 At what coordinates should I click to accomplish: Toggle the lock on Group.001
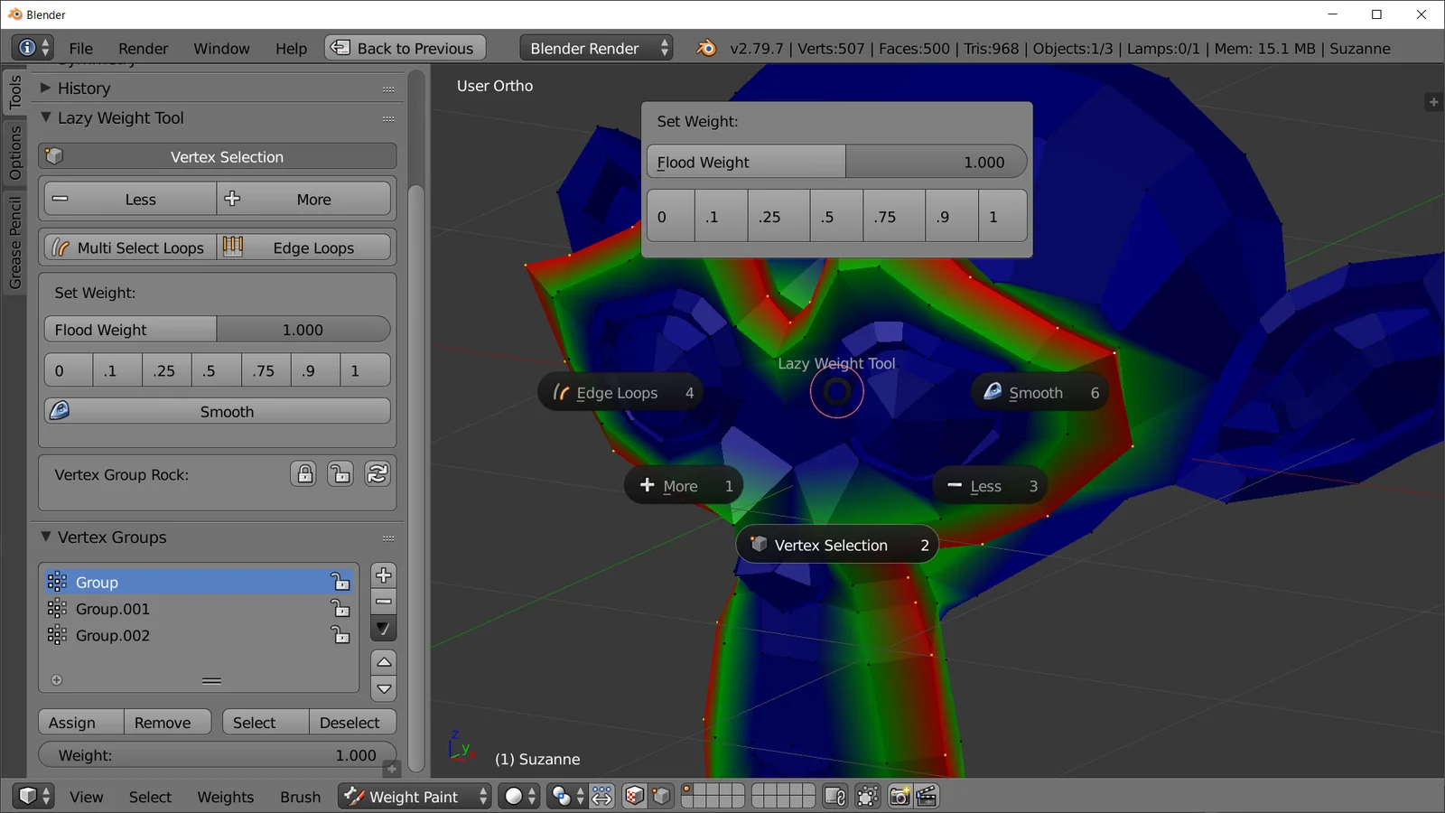point(341,609)
